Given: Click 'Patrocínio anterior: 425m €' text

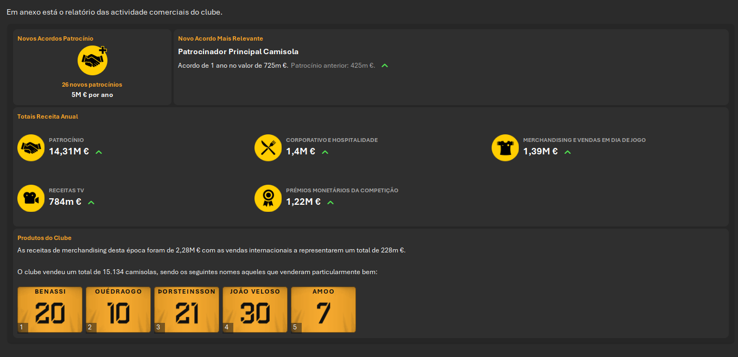Looking at the screenshot, I should point(333,66).
